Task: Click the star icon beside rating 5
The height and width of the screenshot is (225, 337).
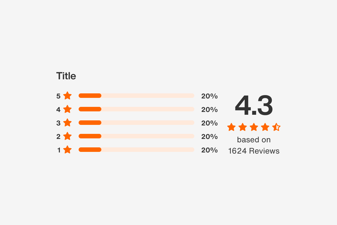Action: 67,96
